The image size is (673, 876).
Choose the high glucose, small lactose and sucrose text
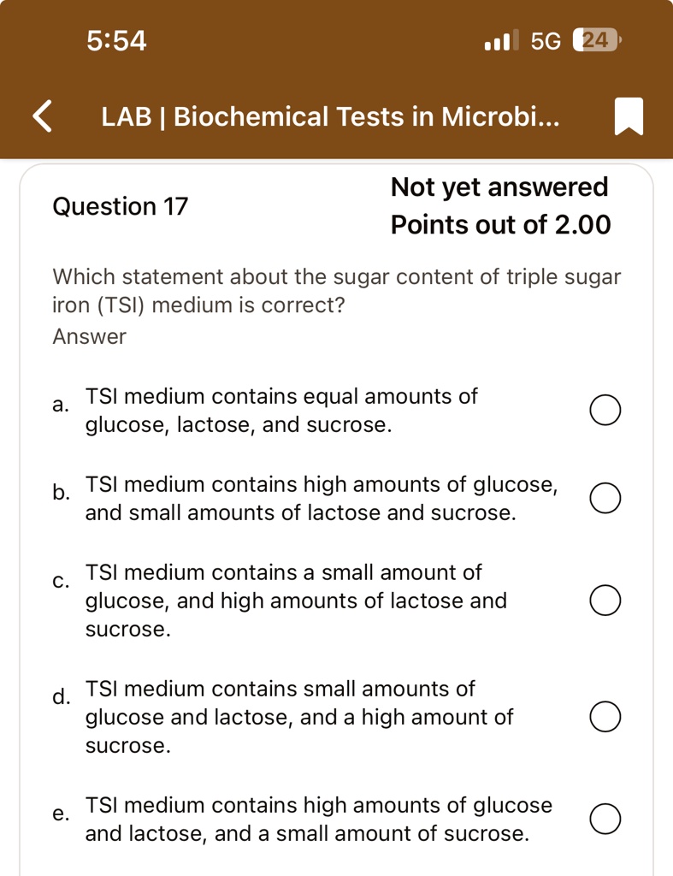(322, 498)
